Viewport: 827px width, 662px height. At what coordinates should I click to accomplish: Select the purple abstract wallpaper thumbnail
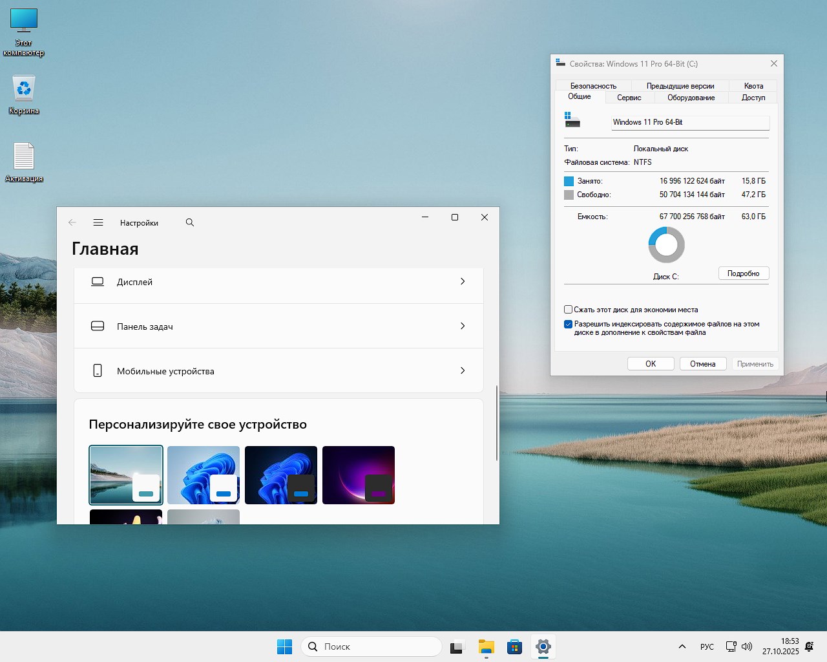[x=358, y=475]
